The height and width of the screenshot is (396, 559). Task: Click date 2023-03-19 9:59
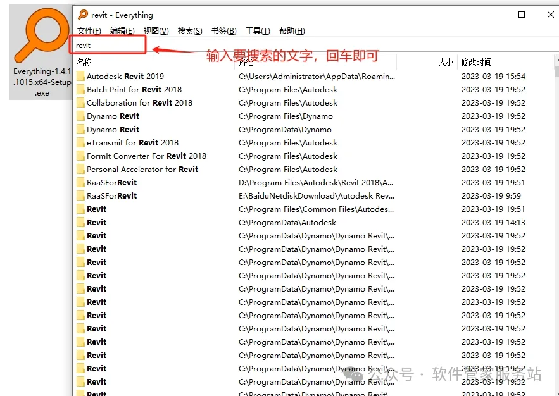(x=491, y=196)
